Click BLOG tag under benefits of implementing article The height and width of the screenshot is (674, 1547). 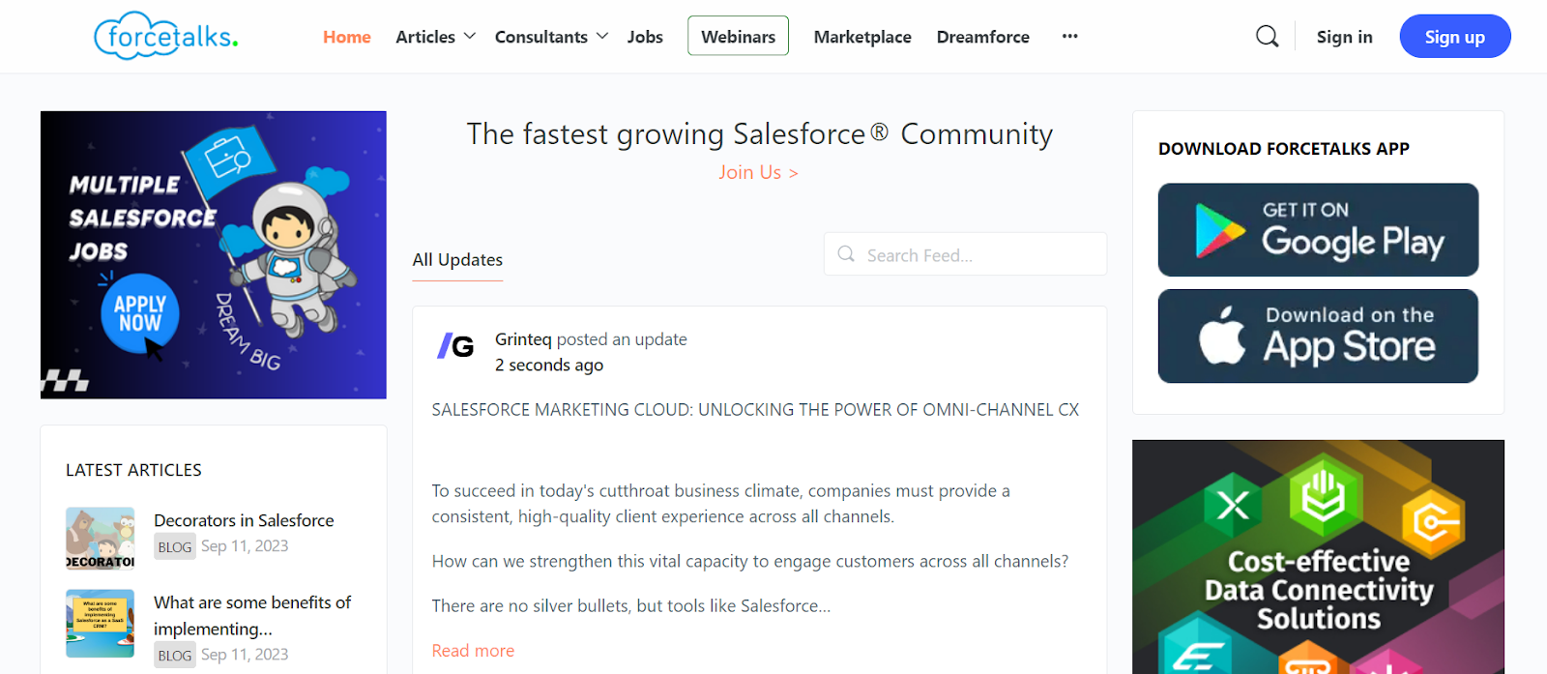pos(175,656)
